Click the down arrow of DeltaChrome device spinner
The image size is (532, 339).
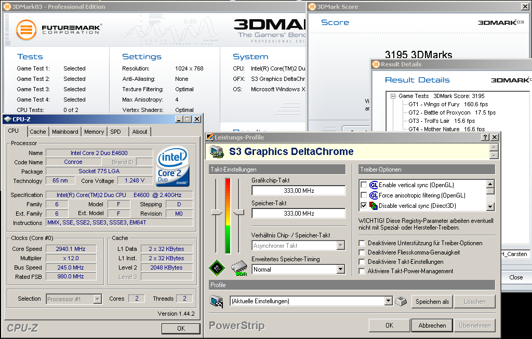pyautogui.click(x=494, y=155)
